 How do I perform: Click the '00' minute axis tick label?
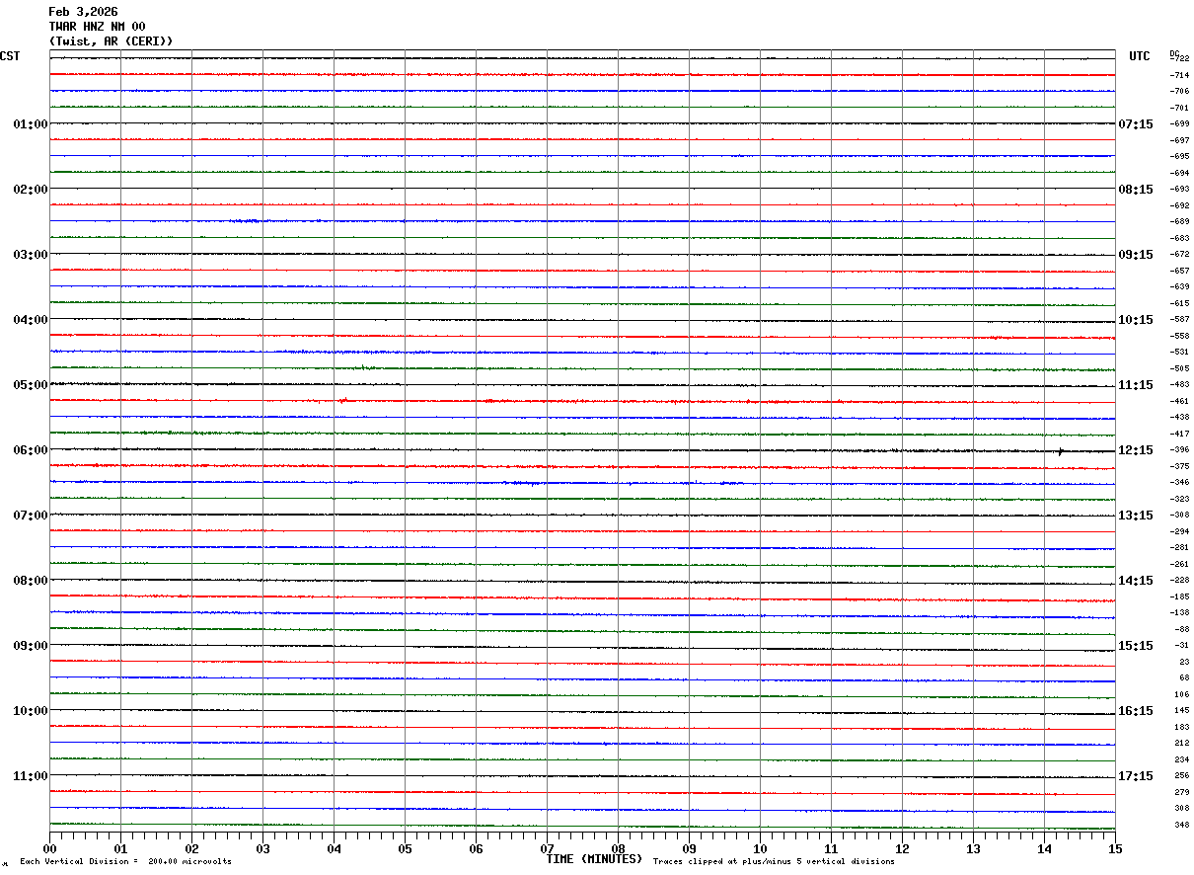point(49,848)
